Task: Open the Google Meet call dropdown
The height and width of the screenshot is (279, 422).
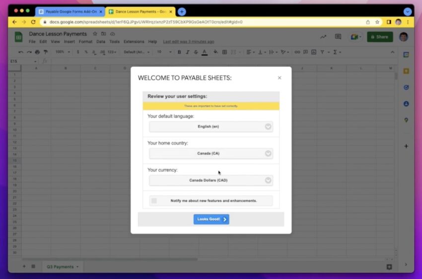Action: click(356, 37)
